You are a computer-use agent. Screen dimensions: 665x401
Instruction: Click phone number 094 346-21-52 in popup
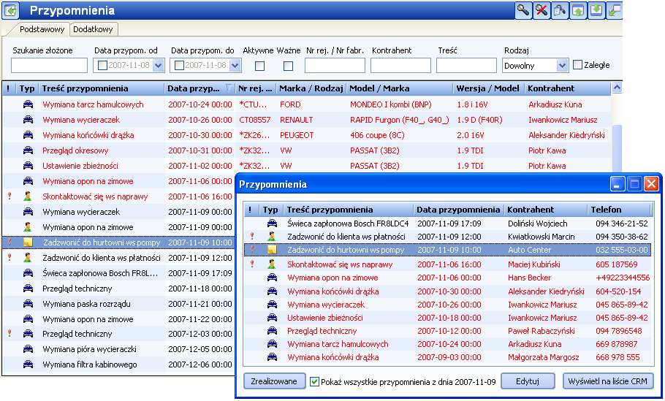(622, 224)
